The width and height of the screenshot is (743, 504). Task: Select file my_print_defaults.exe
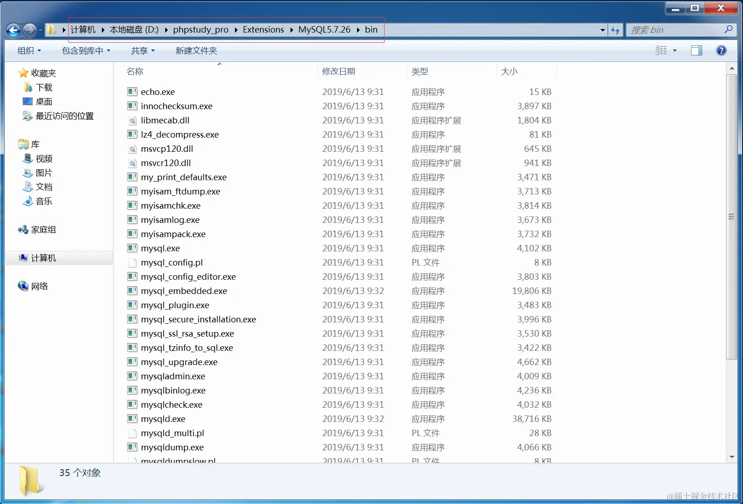(184, 177)
